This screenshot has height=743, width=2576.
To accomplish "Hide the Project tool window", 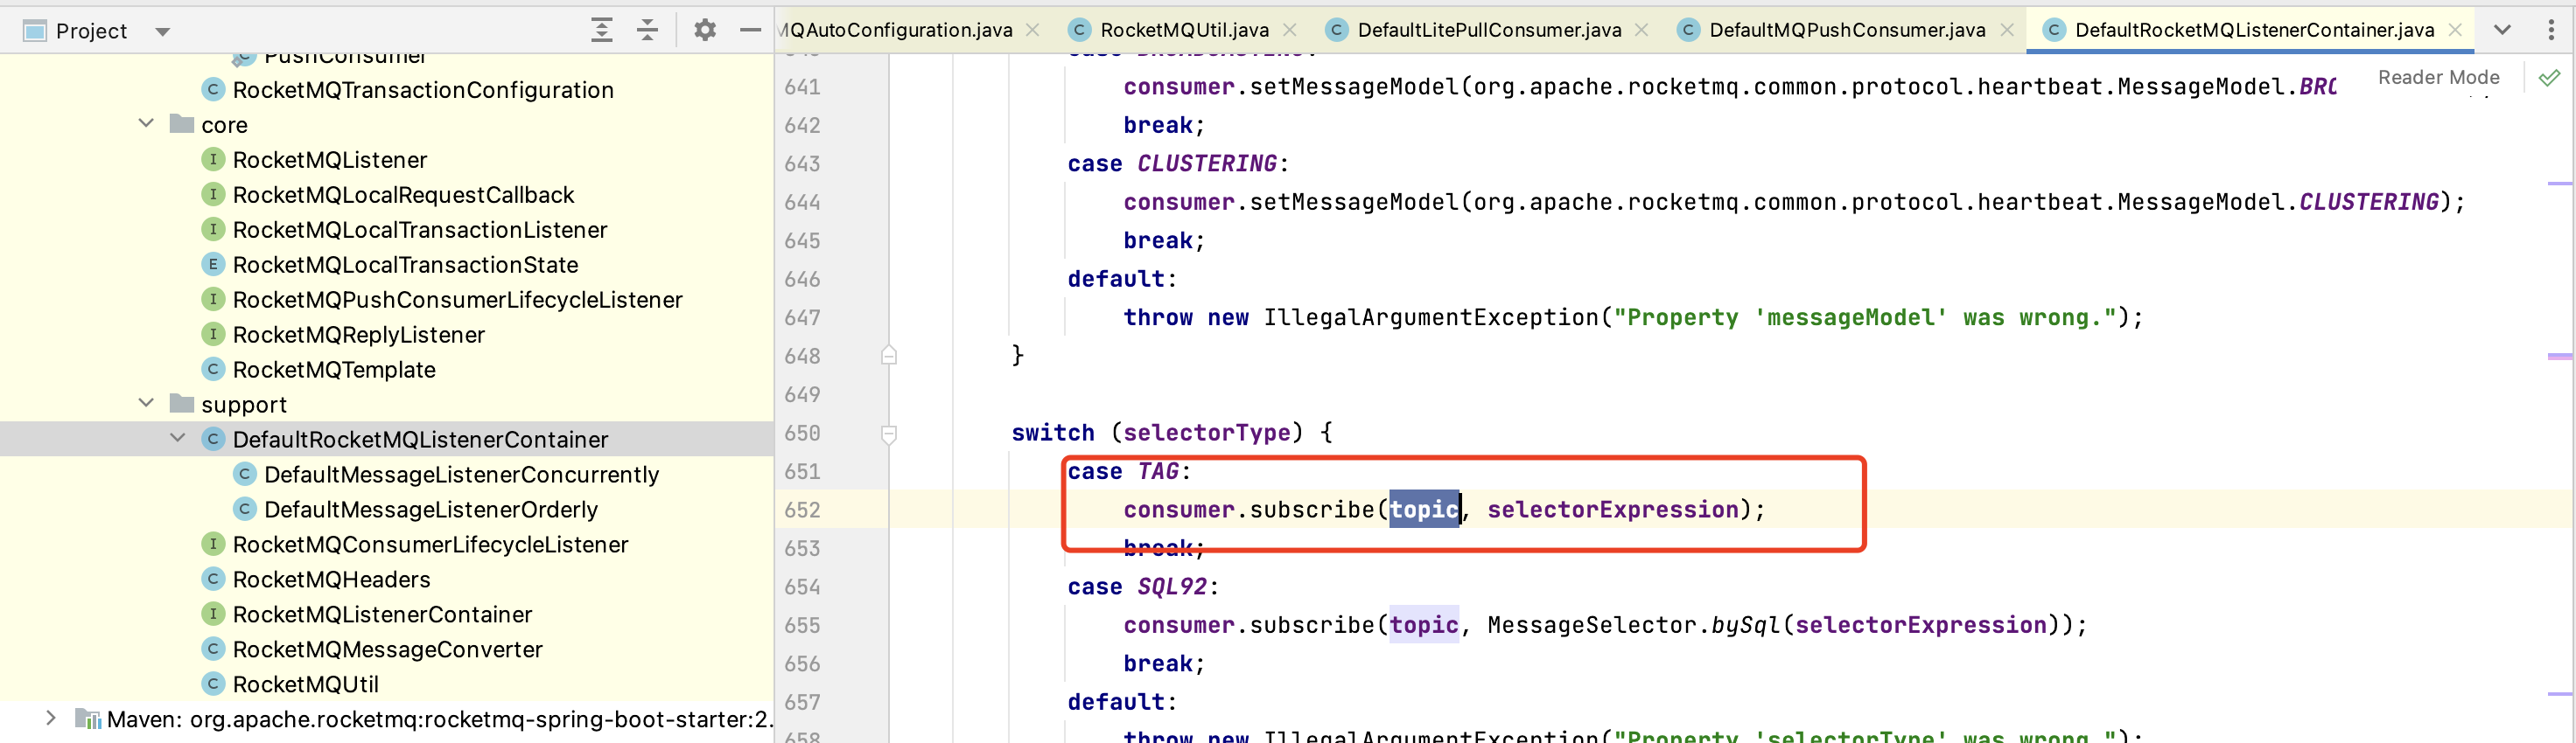I will click(x=750, y=30).
